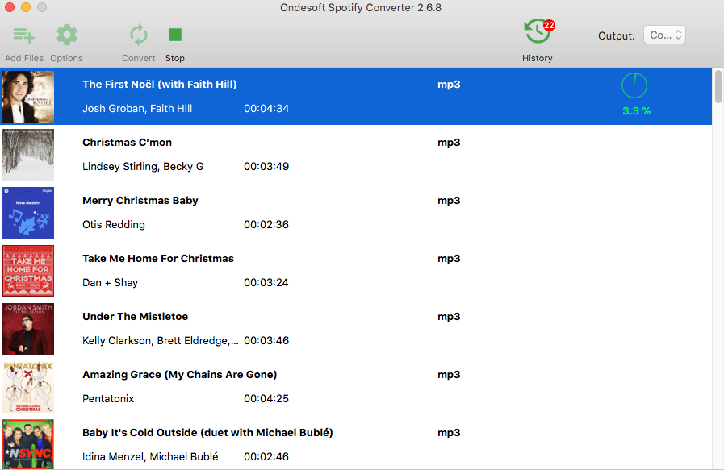Click the Christmas C'mon title

point(127,143)
